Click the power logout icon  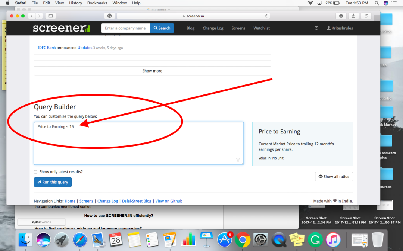point(316,28)
